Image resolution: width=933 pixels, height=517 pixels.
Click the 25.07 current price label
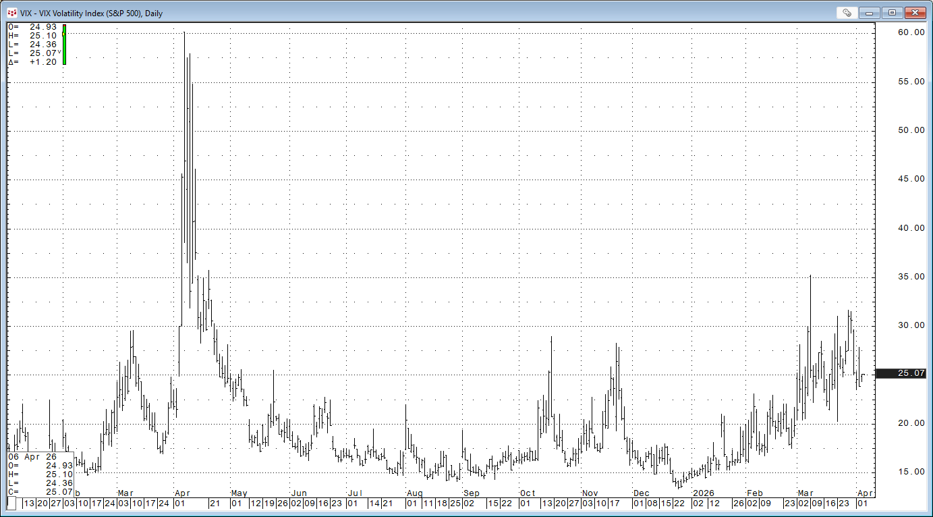click(891, 373)
